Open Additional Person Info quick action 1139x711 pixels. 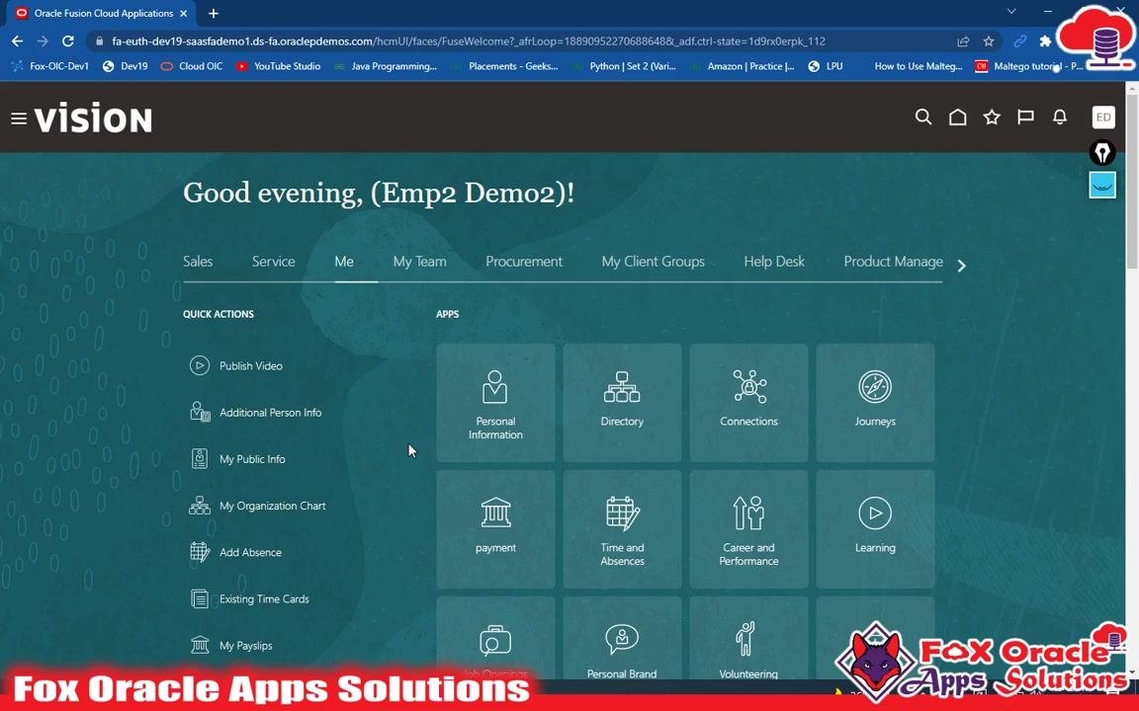(x=256, y=412)
